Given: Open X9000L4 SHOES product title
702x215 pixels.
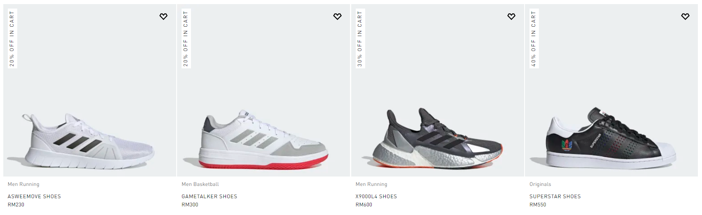Looking at the screenshot, I should coord(376,197).
